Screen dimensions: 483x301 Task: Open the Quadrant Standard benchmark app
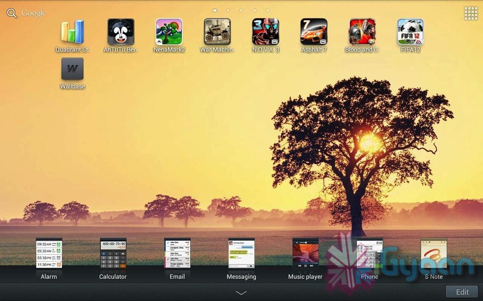pyautogui.click(x=72, y=32)
